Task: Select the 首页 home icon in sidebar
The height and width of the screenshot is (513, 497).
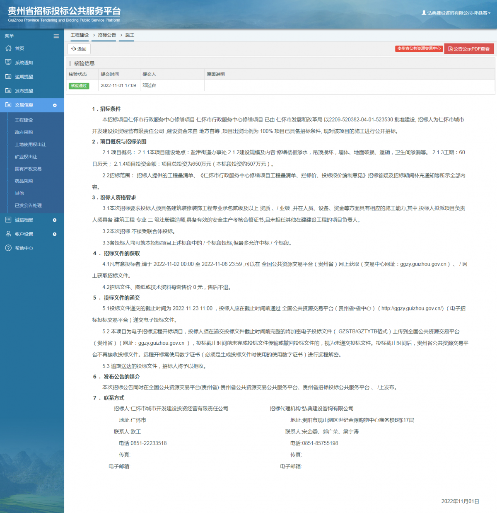Action: pyautogui.click(x=9, y=48)
